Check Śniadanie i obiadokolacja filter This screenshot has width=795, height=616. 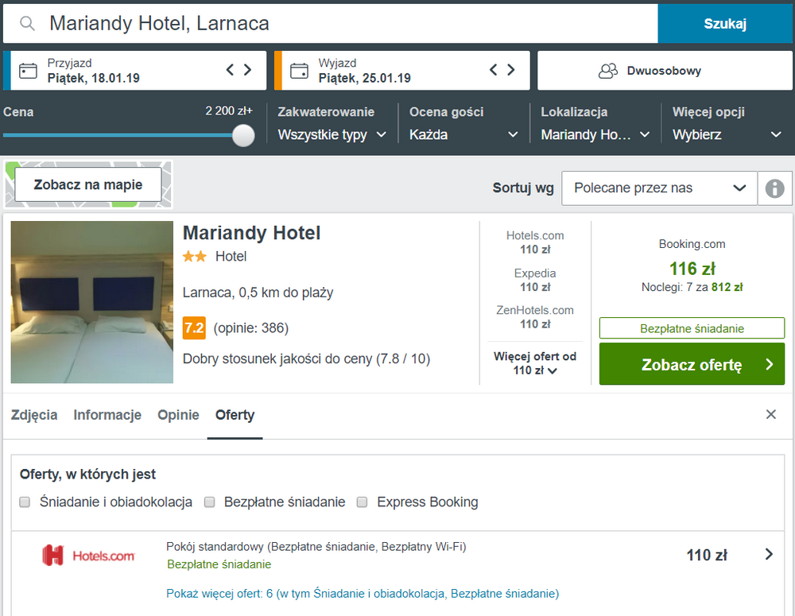click(25, 502)
